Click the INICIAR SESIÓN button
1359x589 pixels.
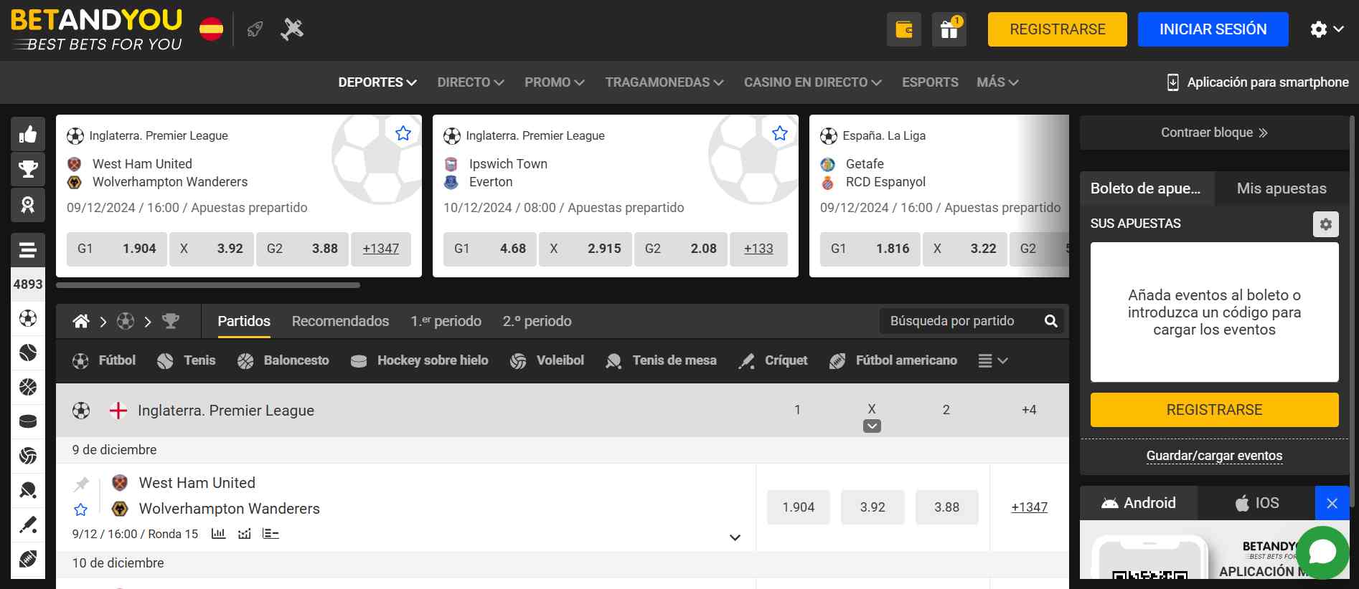pos(1213,29)
